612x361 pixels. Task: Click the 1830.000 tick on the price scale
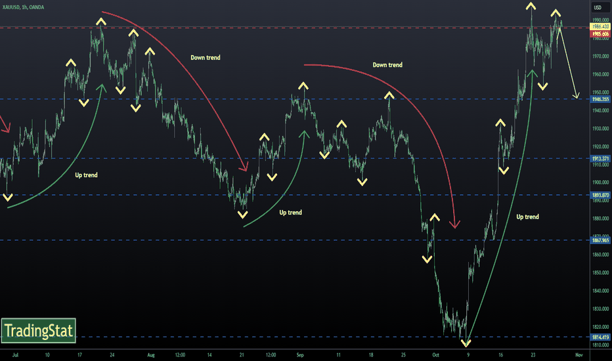[x=601, y=308]
